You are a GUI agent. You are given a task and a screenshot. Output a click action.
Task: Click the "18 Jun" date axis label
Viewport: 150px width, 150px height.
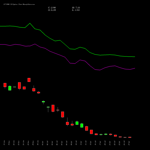4,143
